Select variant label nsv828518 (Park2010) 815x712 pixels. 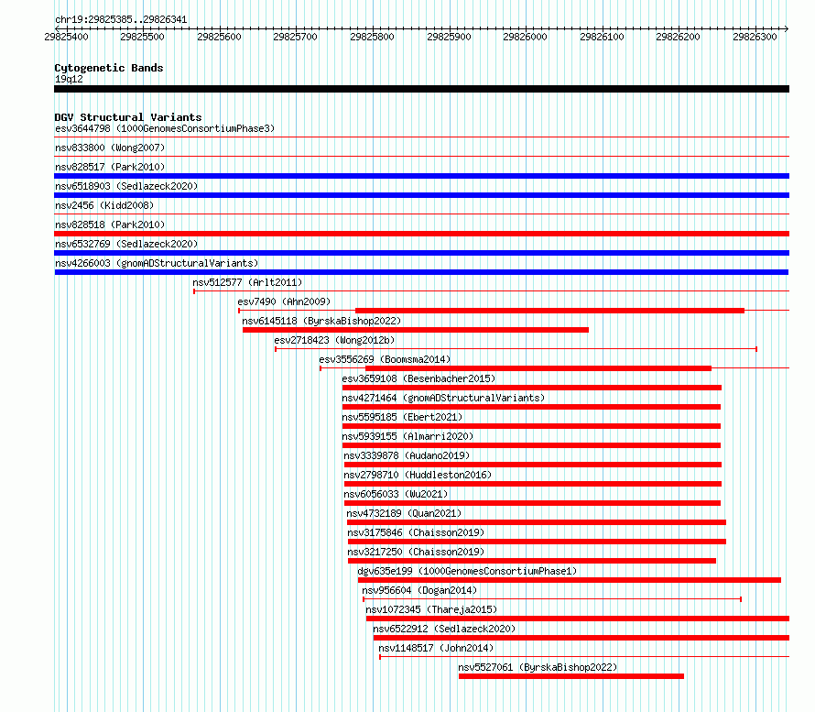click(110, 225)
